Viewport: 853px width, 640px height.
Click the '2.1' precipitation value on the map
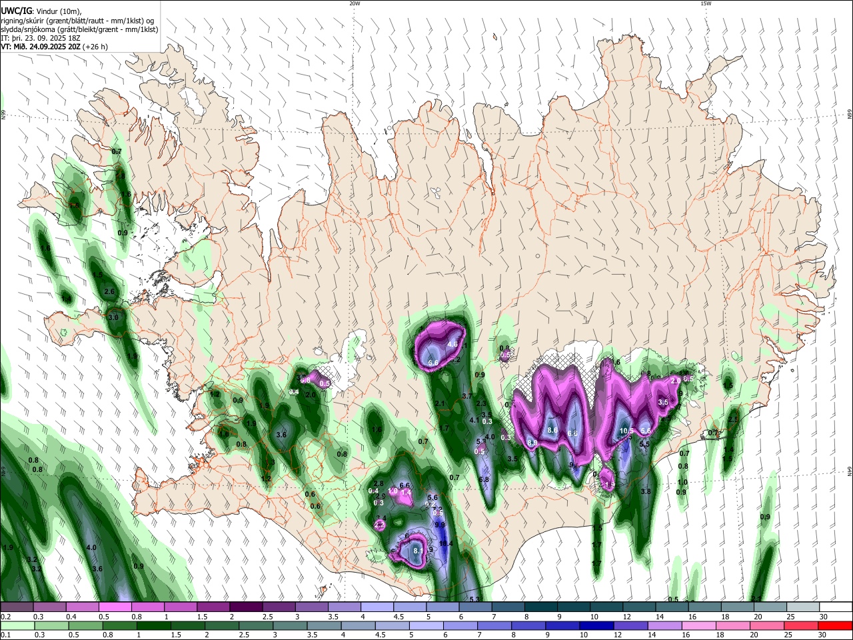(x=439, y=405)
